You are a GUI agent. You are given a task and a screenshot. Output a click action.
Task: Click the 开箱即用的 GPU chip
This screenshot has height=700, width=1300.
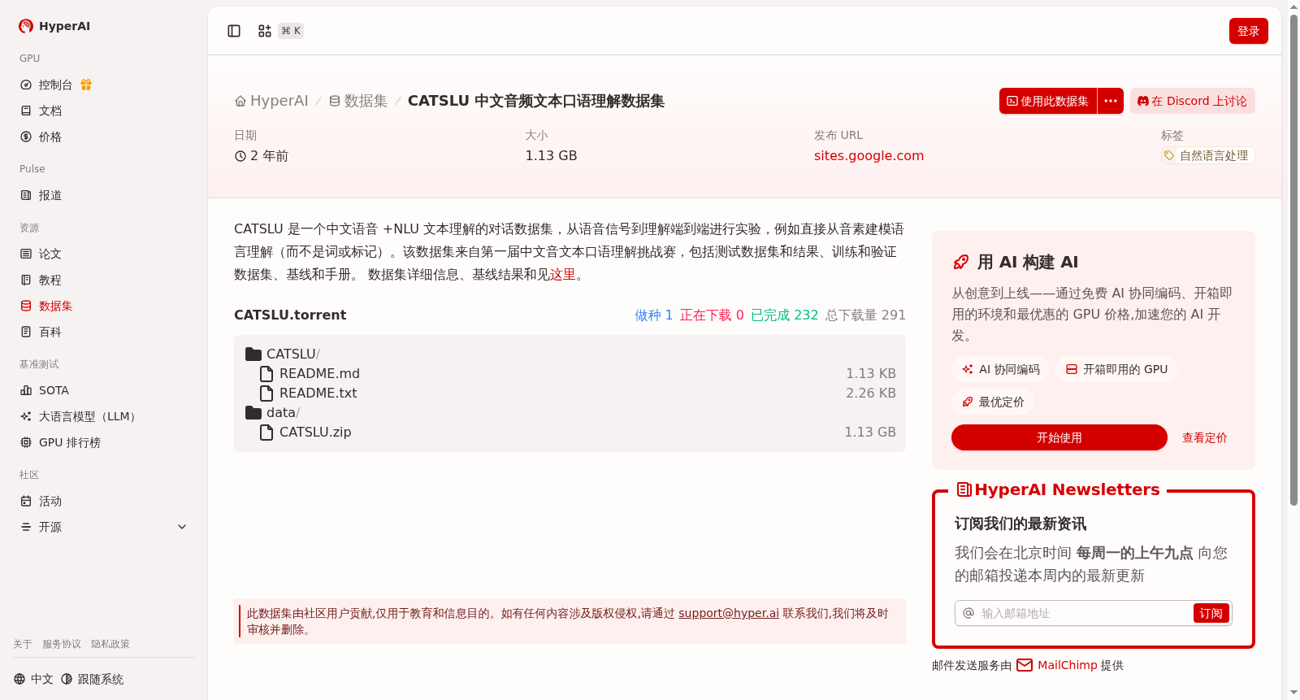click(x=1116, y=369)
